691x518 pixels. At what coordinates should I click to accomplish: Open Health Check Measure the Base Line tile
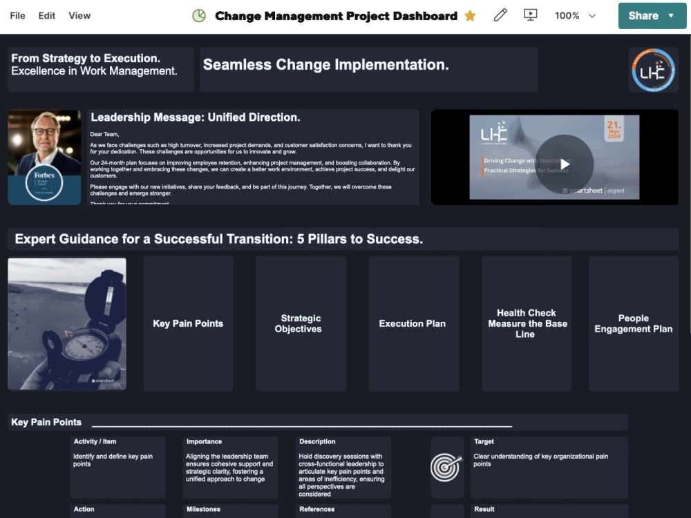click(x=527, y=324)
